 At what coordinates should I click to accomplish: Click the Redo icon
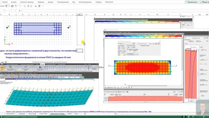click(20, 6)
